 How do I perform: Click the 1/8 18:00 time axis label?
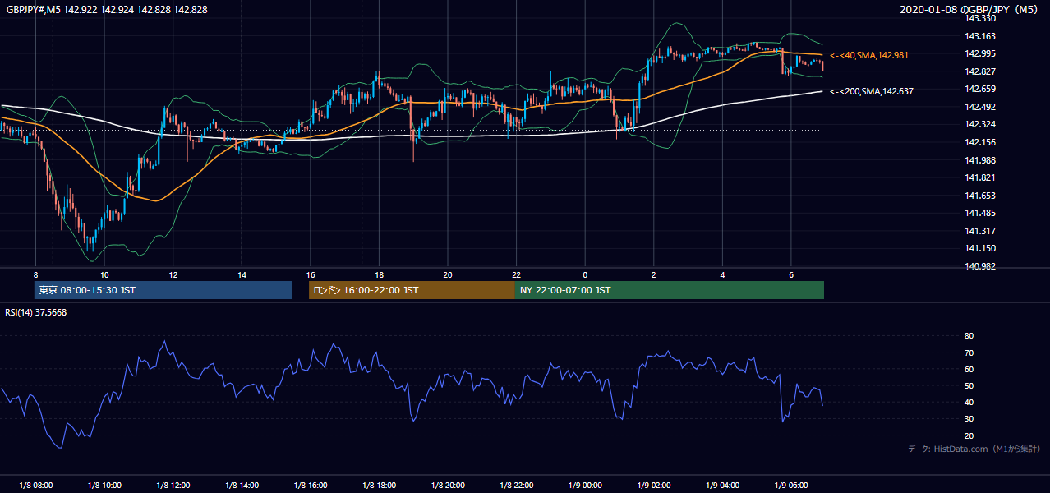tap(379, 486)
